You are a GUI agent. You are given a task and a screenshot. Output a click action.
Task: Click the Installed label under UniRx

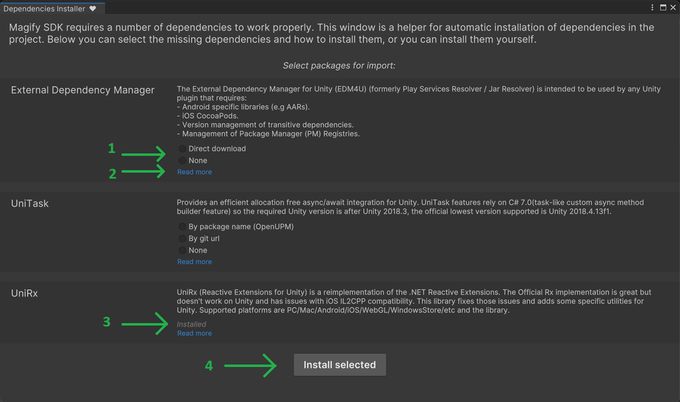pyautogui.click(x=190, y=324)
